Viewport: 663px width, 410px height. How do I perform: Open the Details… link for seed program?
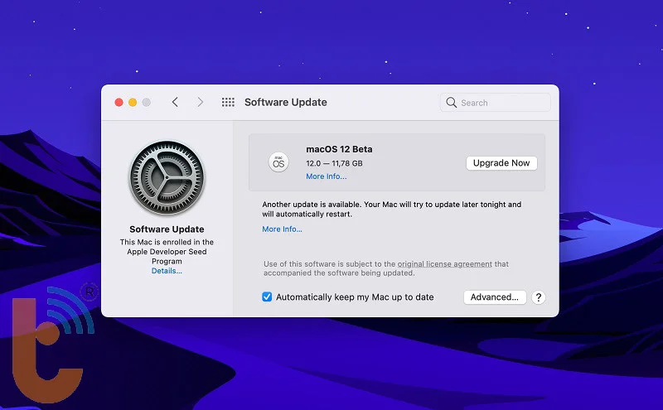pyautogui.click(x=167, y=271)
